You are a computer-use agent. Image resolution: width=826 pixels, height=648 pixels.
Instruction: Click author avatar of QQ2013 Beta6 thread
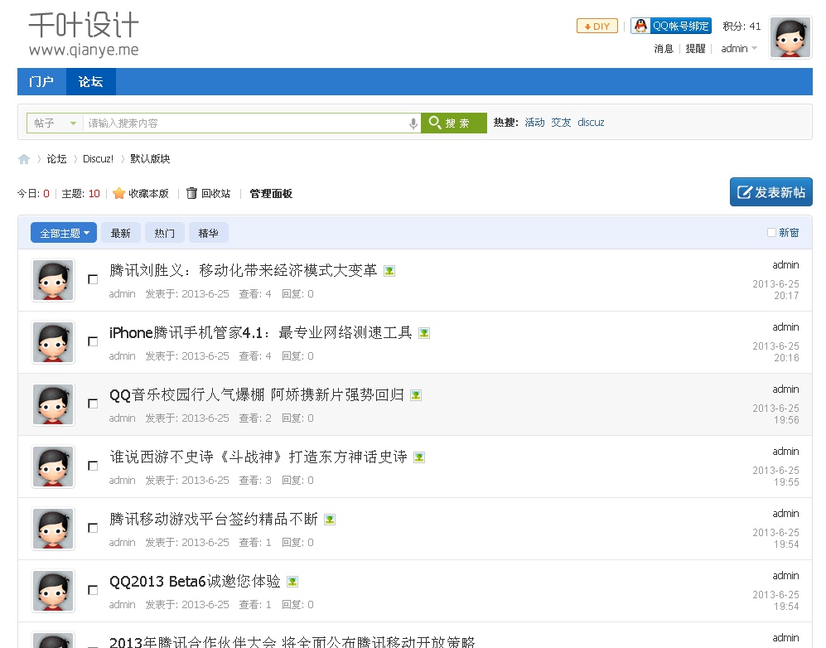(53, 591)
